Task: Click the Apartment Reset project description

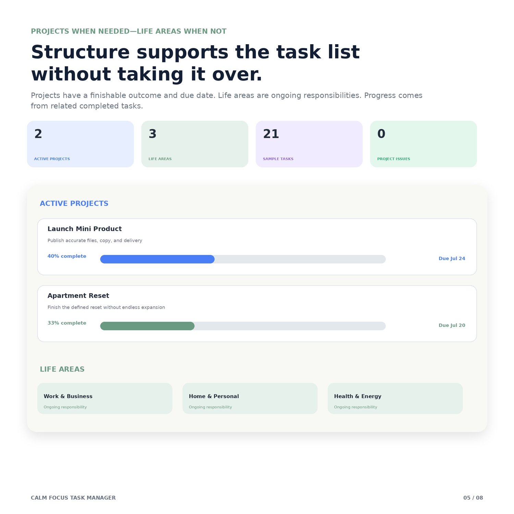Action: coord(106,307)
